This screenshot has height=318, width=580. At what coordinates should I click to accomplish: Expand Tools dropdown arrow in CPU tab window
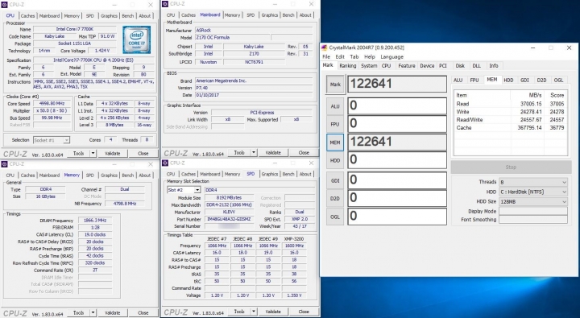[93, 153]
